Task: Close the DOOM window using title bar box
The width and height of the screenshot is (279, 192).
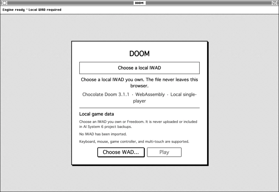Action: pyautogui.click(x=5, y=3)
